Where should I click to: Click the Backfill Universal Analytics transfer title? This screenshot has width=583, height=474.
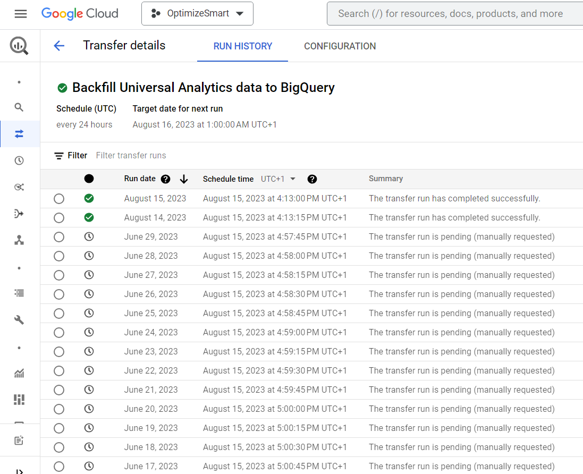pyautogui.click(x=204, y=88)
